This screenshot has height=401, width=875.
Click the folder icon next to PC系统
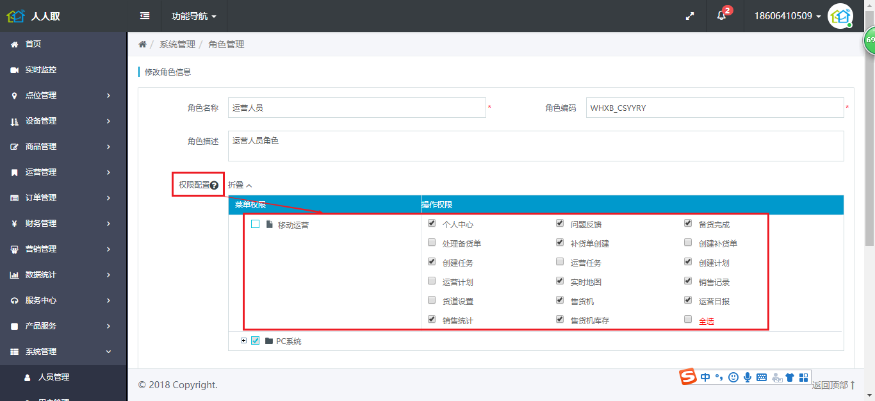point(269,341)
